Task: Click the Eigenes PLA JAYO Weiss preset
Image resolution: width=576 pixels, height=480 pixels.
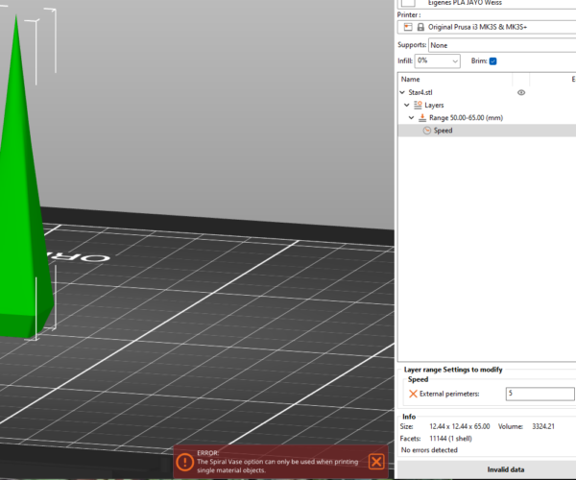Action: [x=465, y=3]
